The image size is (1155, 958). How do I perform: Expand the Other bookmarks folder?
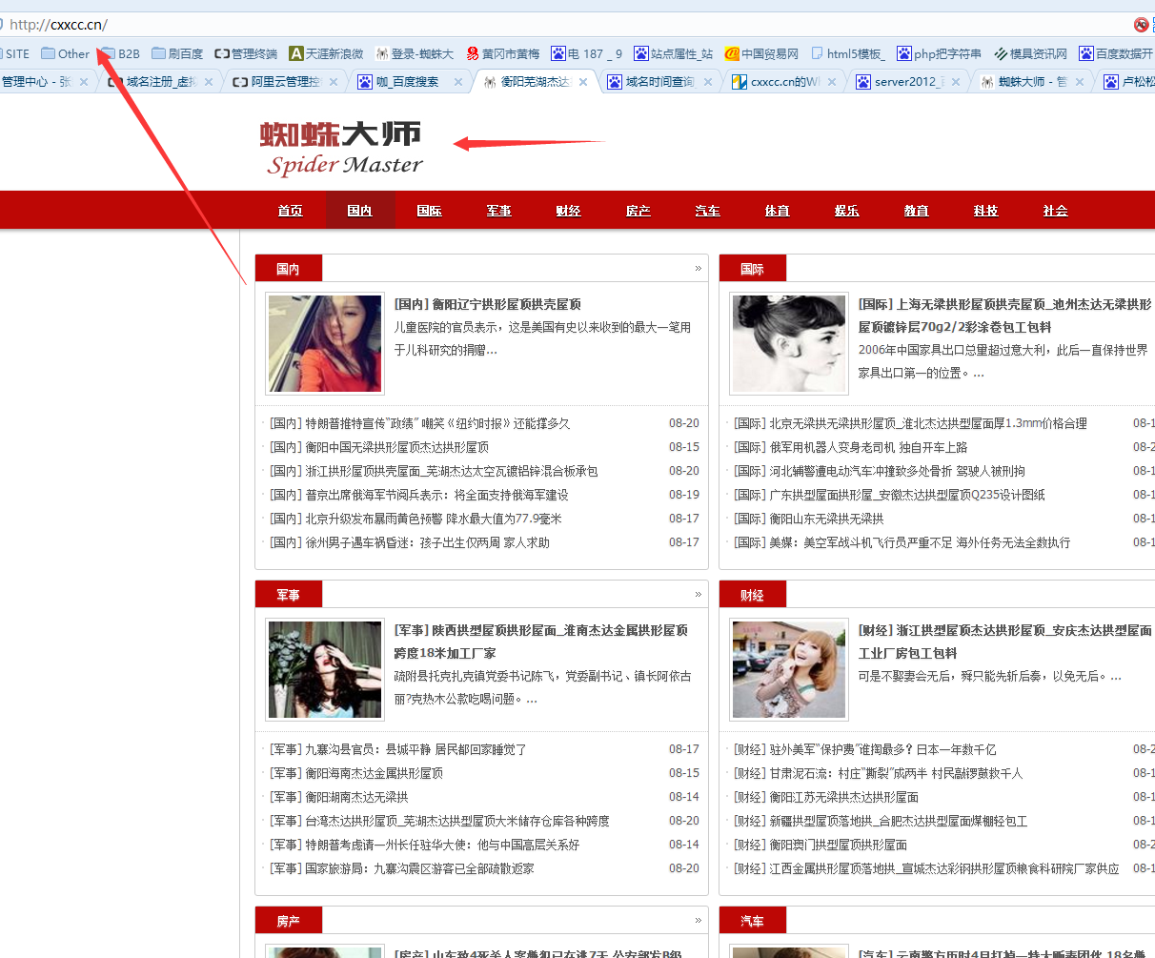pos(65,54)
